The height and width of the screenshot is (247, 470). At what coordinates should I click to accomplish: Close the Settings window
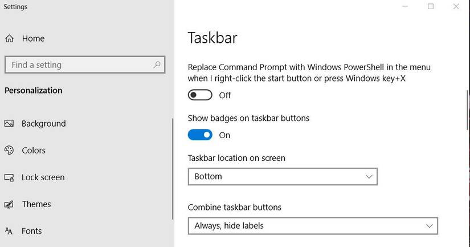(x=456, y=6)
